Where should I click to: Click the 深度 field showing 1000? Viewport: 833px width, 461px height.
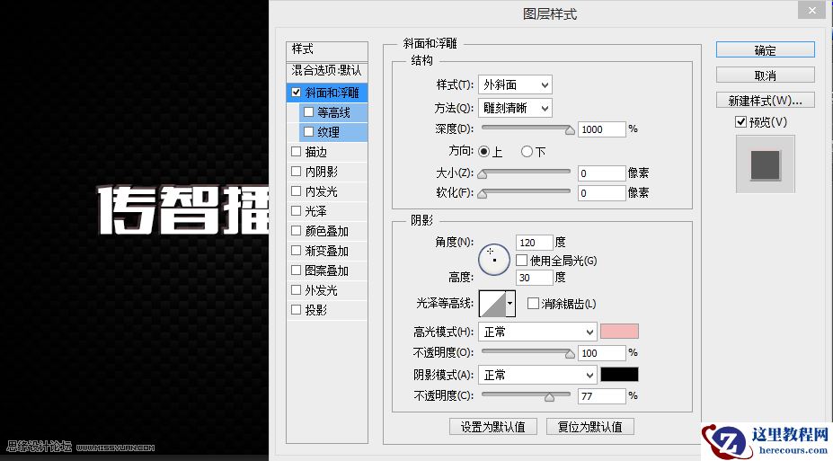point(602,129)
